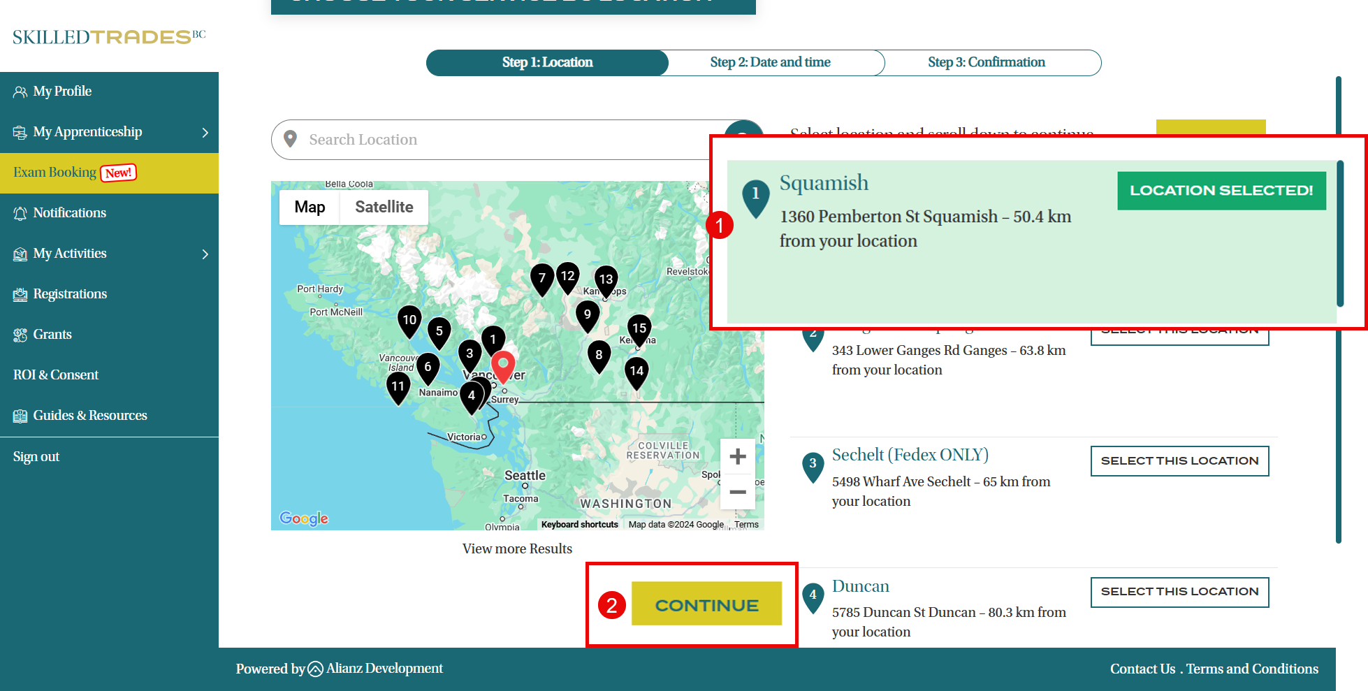Select map marker number 14
The image size is (1368, 691).
coord(636,372)
